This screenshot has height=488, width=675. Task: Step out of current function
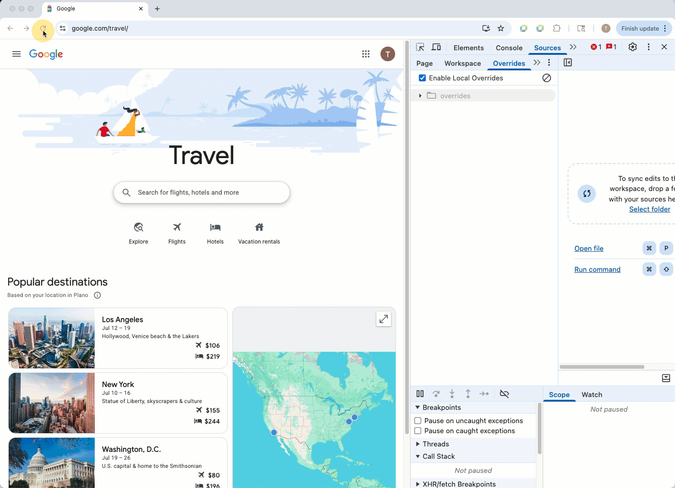[468, 394]
